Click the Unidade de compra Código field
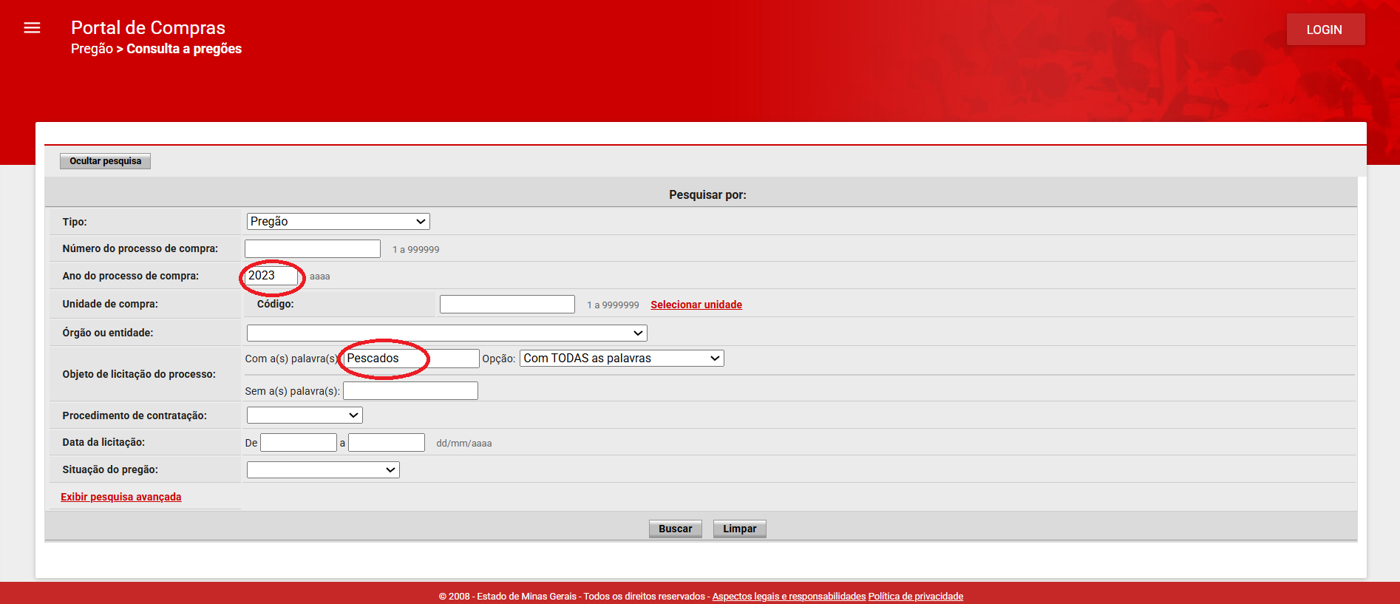The width and height of the screenshot is (1400, 604). point(507,305)
